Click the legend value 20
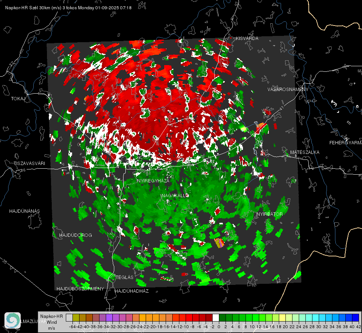The width and height of the screenshot is (362, 333). click(285, 327)
